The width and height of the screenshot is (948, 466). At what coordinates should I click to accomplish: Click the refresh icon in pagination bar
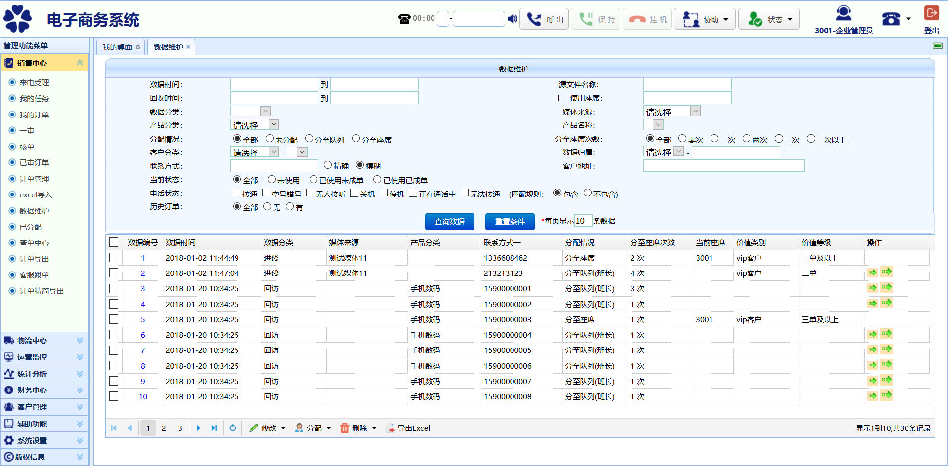(233, 428)
